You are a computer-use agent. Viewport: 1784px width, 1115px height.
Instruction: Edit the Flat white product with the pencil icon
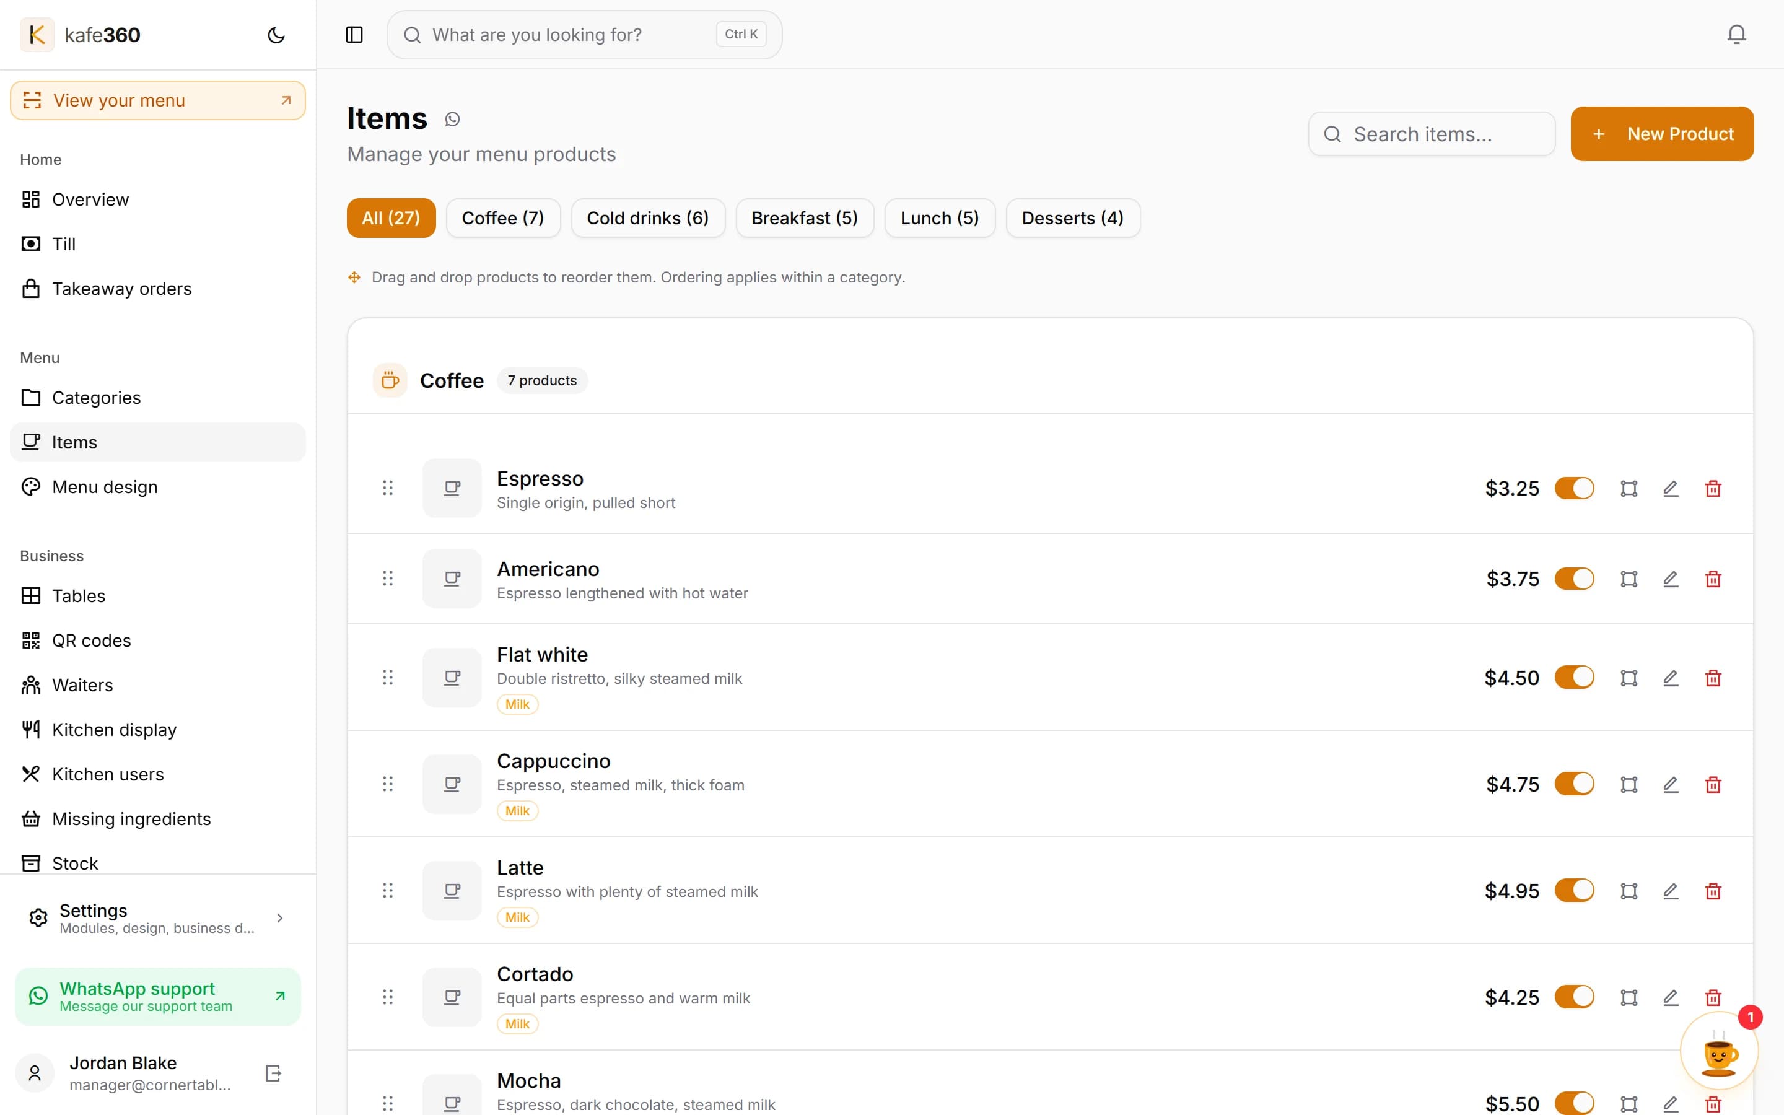click(x=1671, y=678)
